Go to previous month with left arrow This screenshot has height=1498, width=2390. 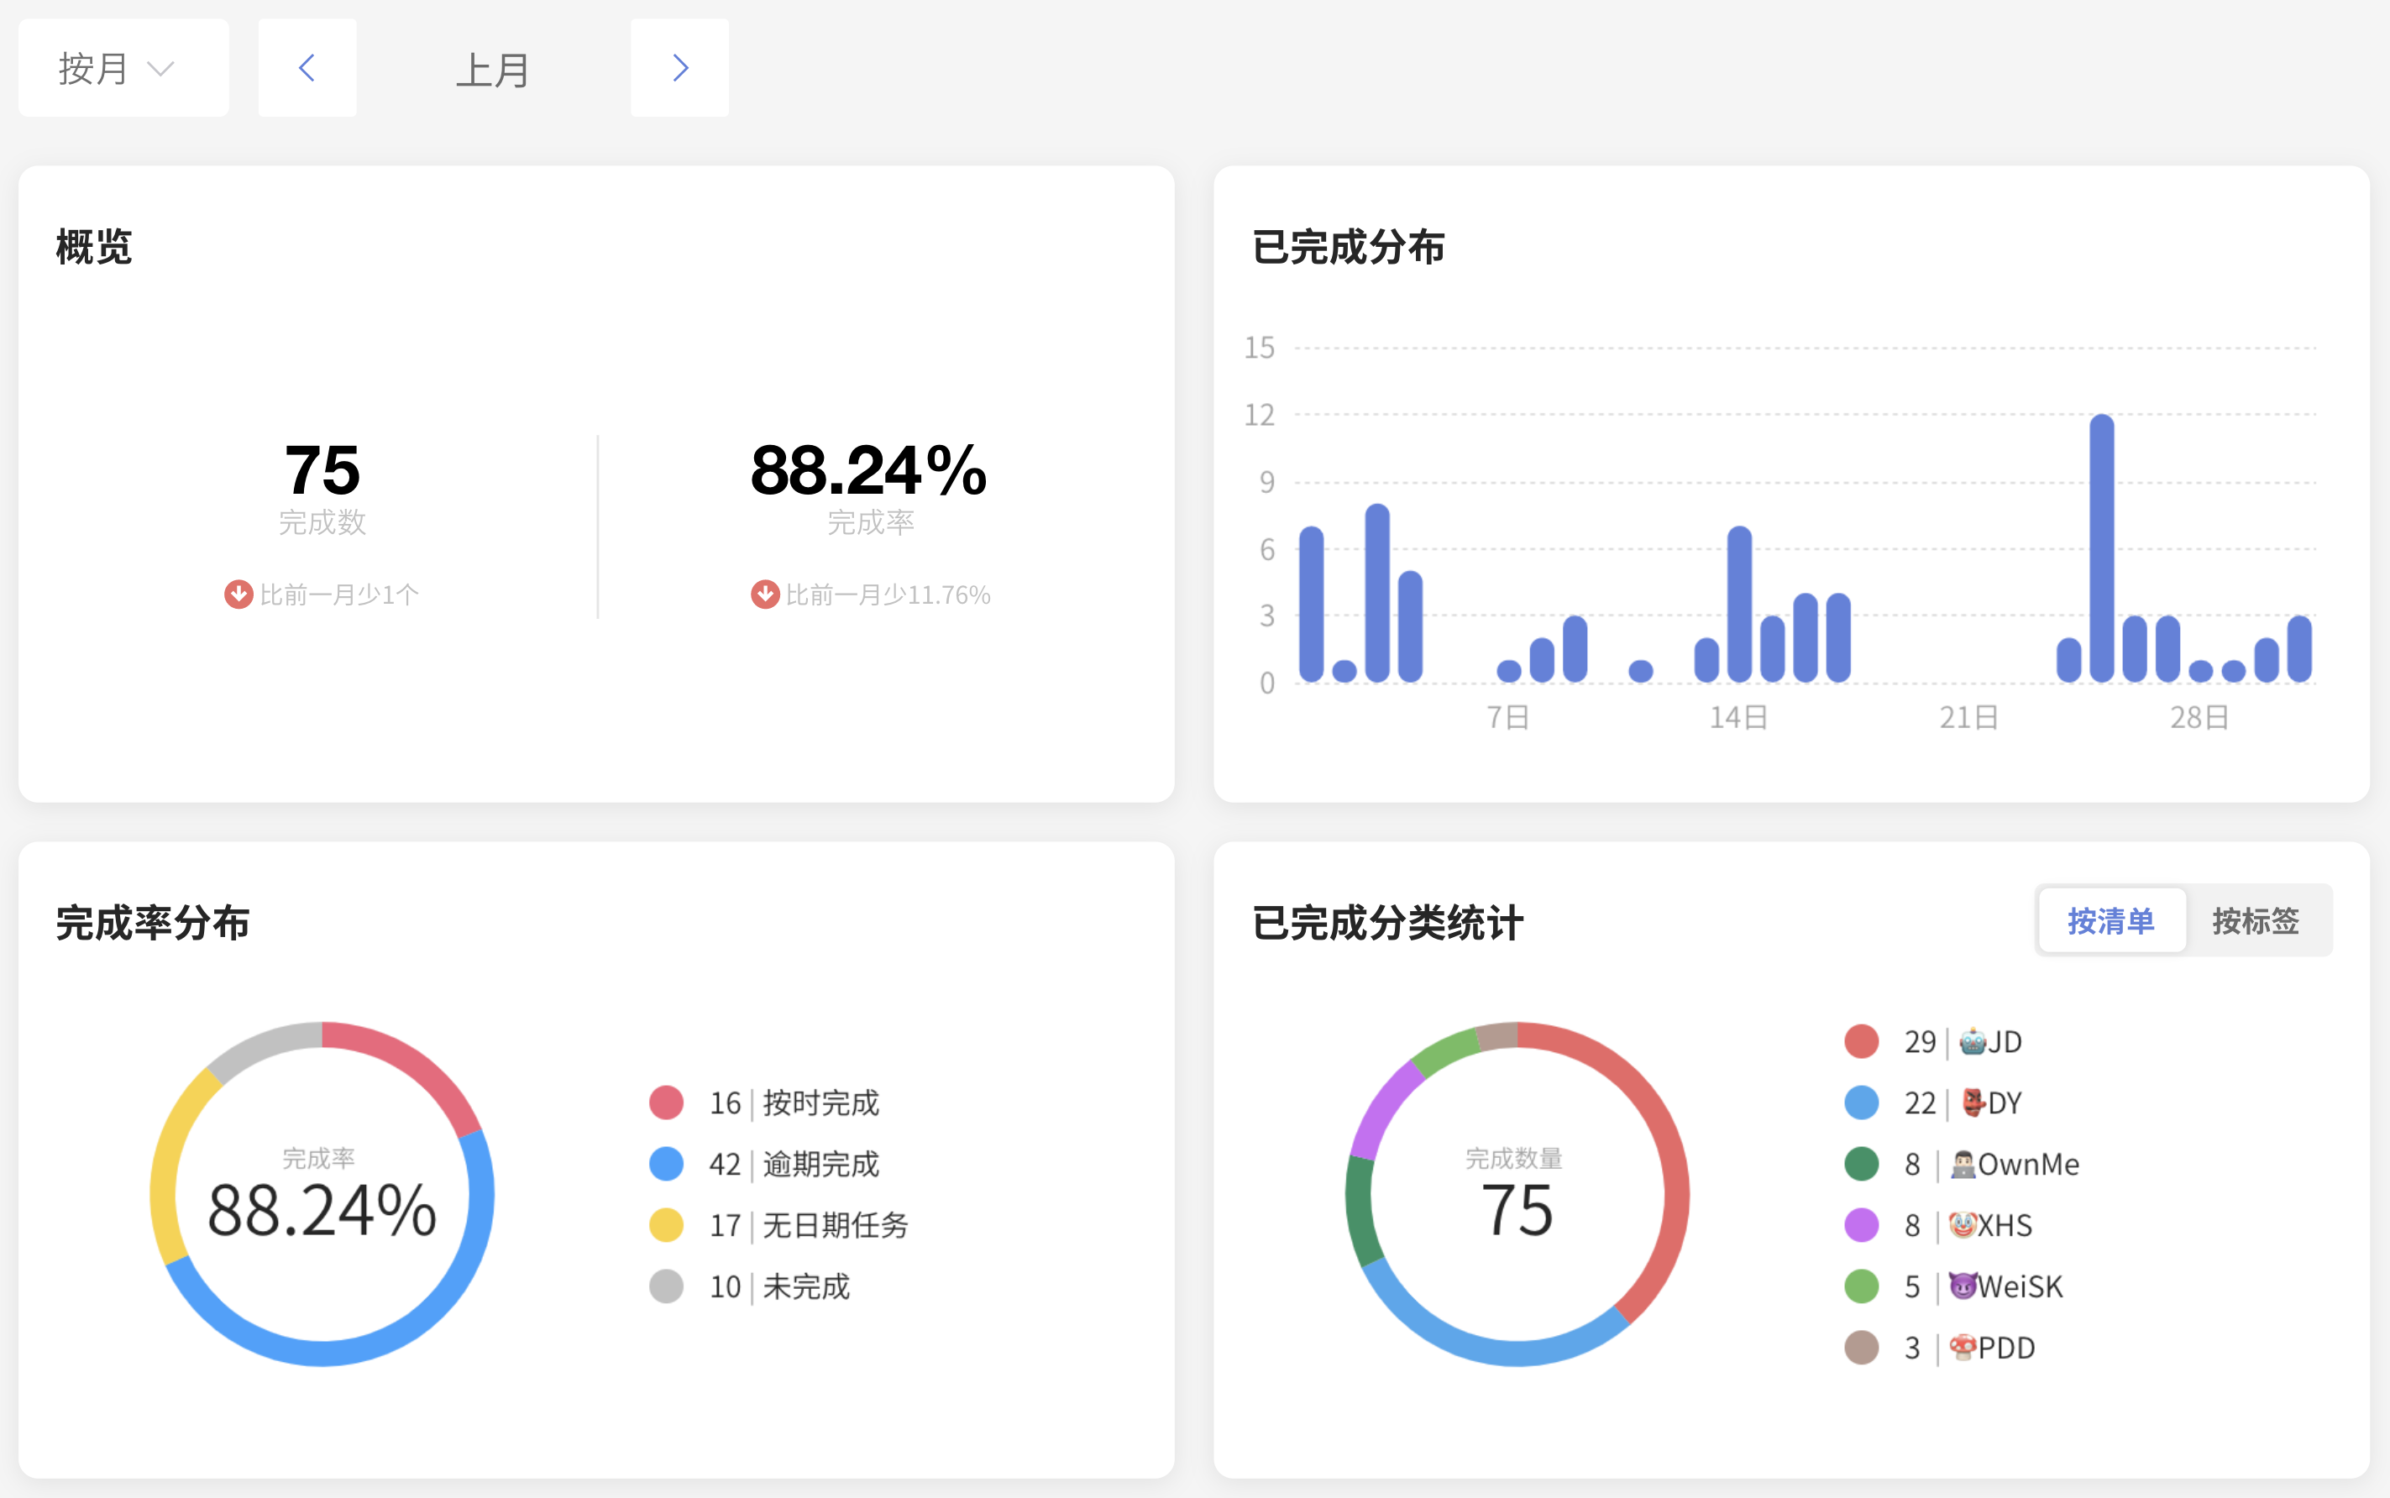(x=307, y=68)
